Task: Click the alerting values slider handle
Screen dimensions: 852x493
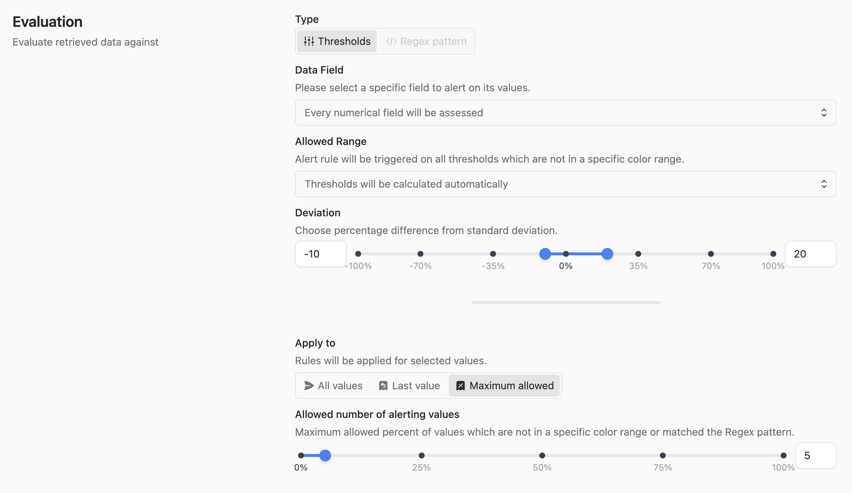Action: [325, 455]
